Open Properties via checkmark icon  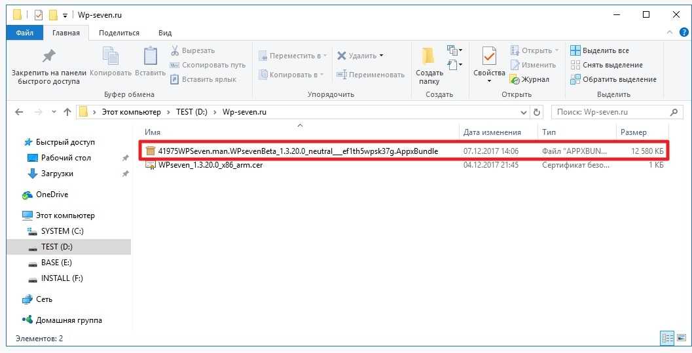click(x=489, y=57)
